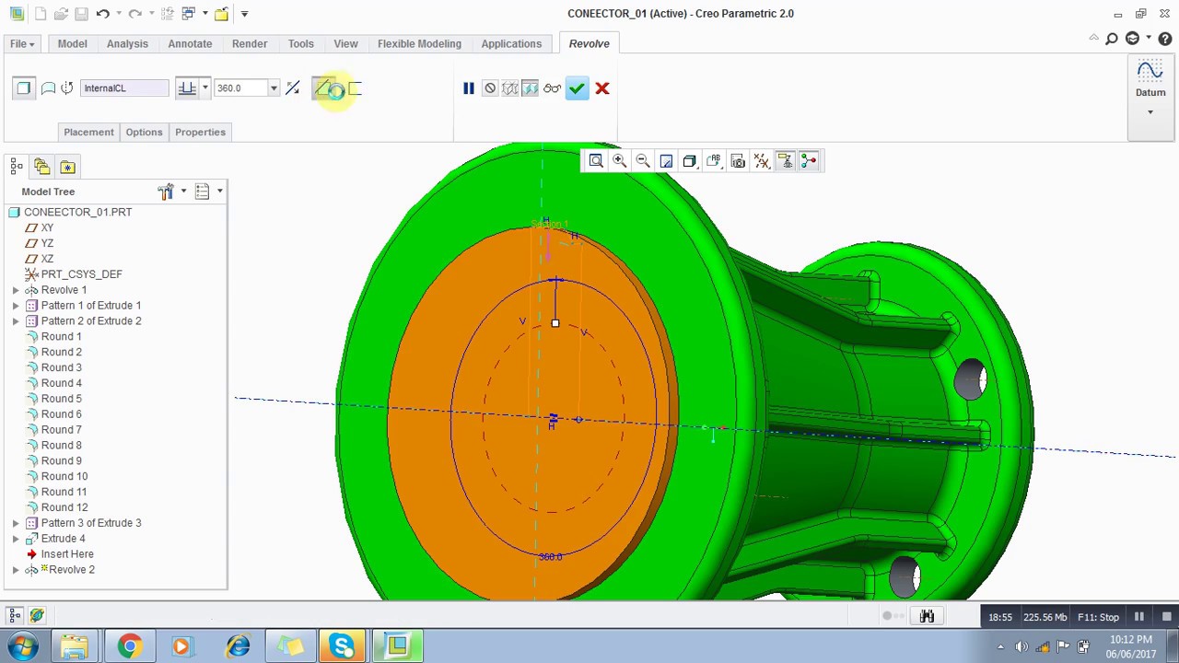
Task: Toggle Revolve as Solid option
Action: pos(24,88)
